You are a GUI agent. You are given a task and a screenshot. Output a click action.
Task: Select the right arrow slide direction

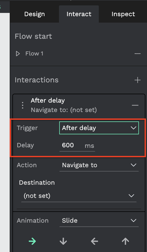coord(32,241)
